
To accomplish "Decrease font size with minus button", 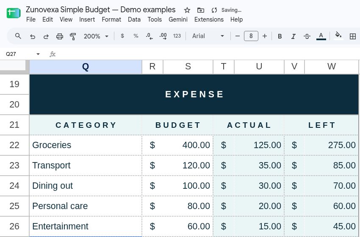I will (238, 36).
